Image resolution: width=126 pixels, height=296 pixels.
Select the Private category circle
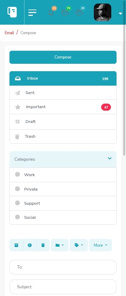click(x=17, y=189)
